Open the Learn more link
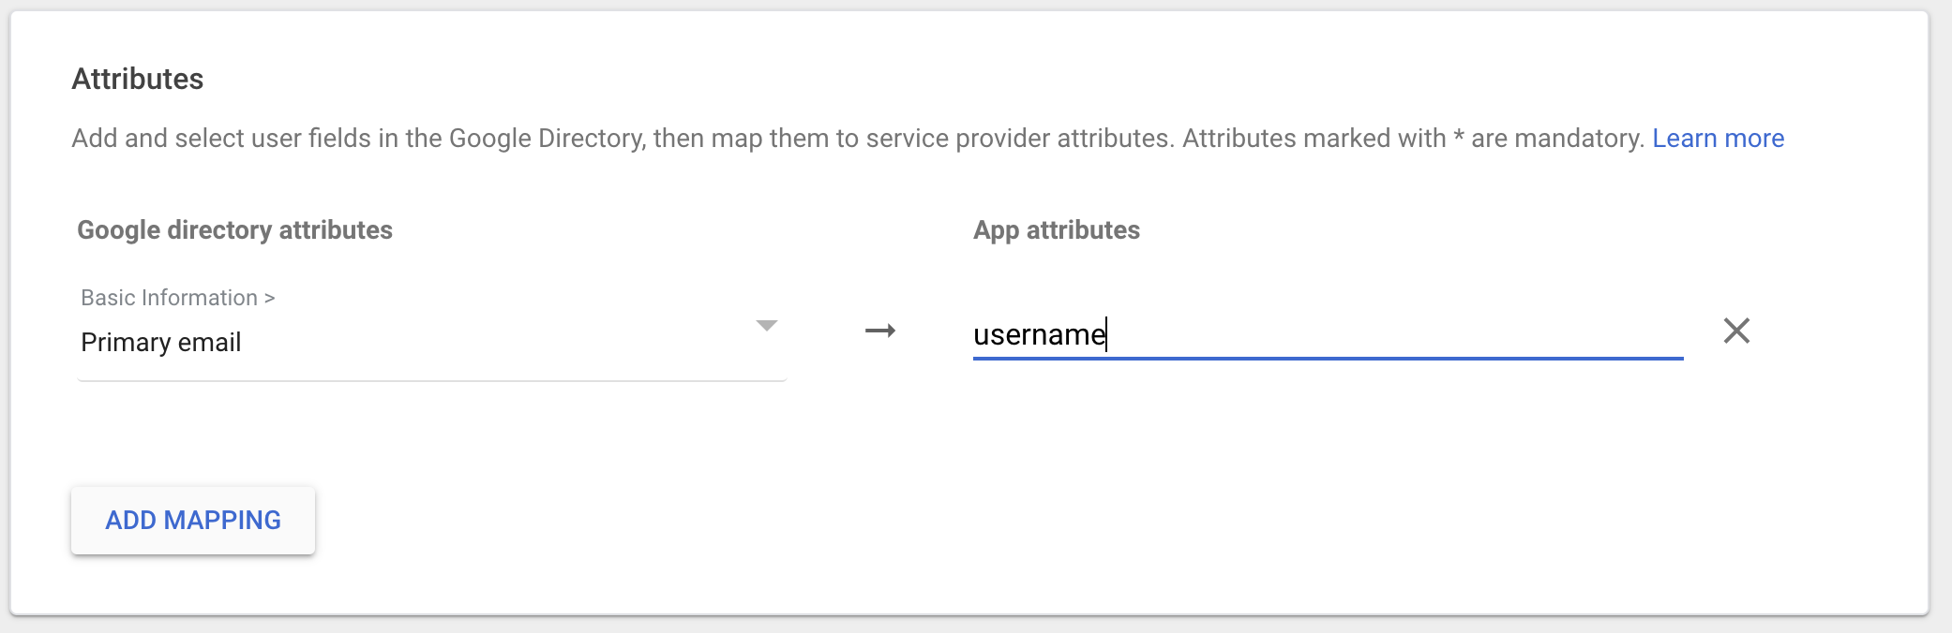1952x633 pixels. [x=1718, y=139]
